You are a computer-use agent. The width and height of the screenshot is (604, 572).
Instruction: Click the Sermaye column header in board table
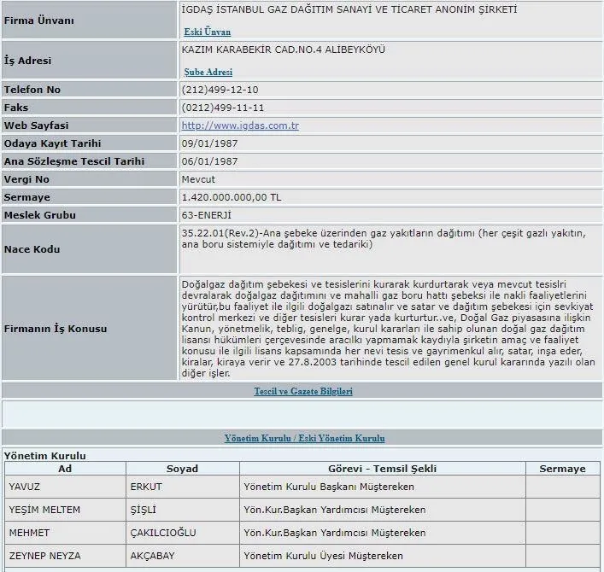(x=562, y=469)
